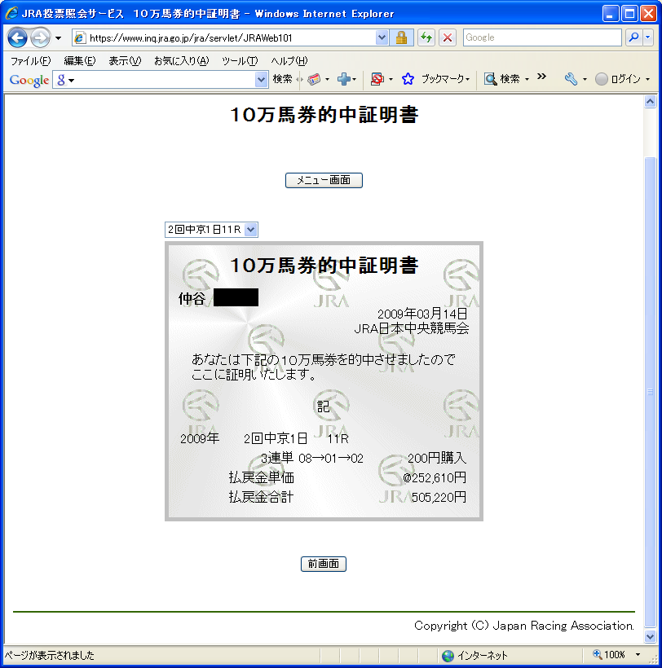This screenshot has width=662, height=668.
Task: Maximize the Internet Explorer window
Action: (x=629, y=14)
